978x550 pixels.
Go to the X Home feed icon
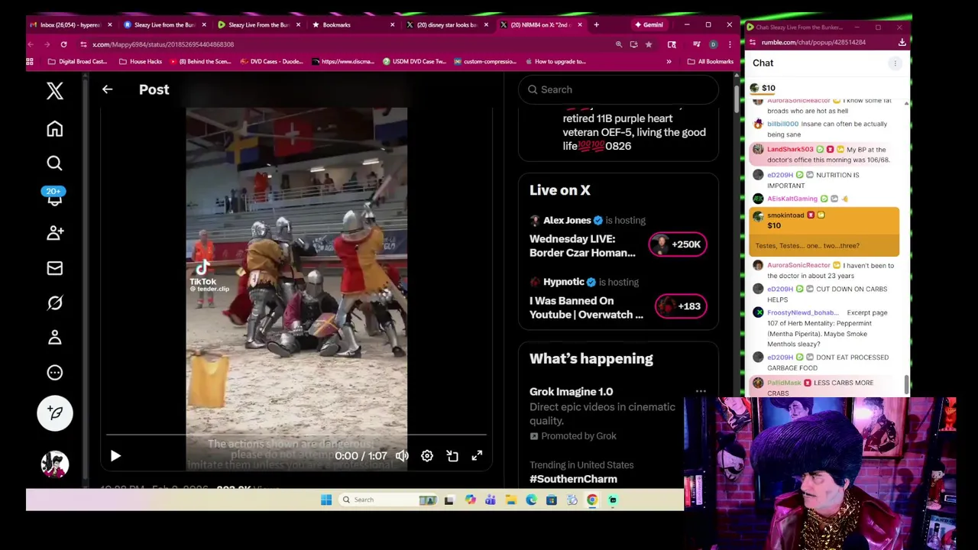coord(54,129)
